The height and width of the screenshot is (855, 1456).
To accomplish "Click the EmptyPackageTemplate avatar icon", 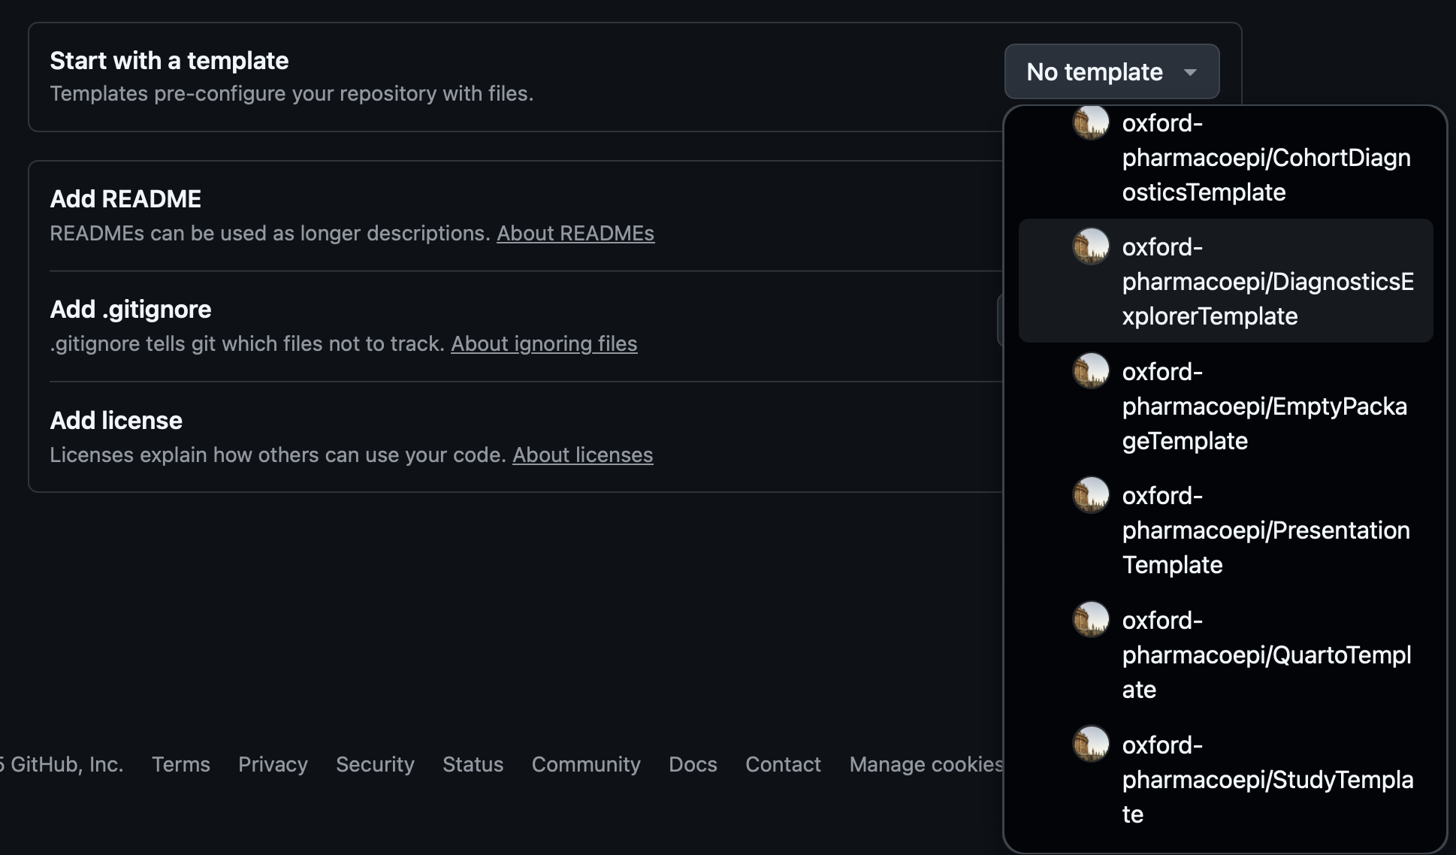I will 1090,371.
